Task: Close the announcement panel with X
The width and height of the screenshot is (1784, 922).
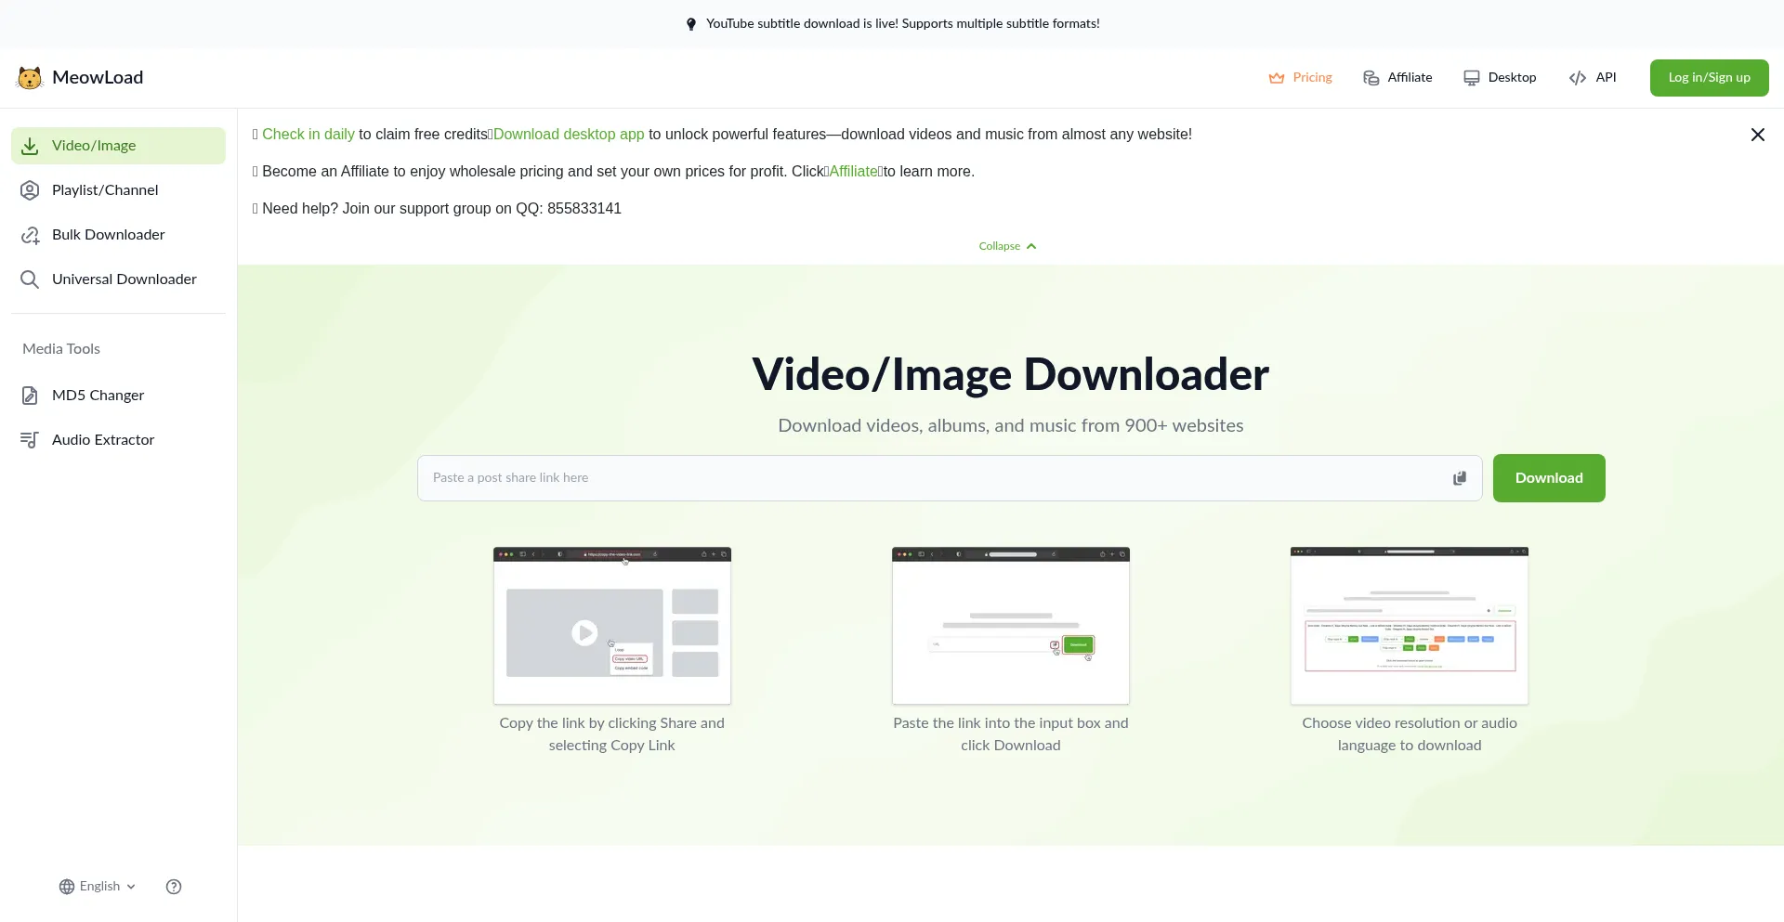Action: tap(1758, 135)
